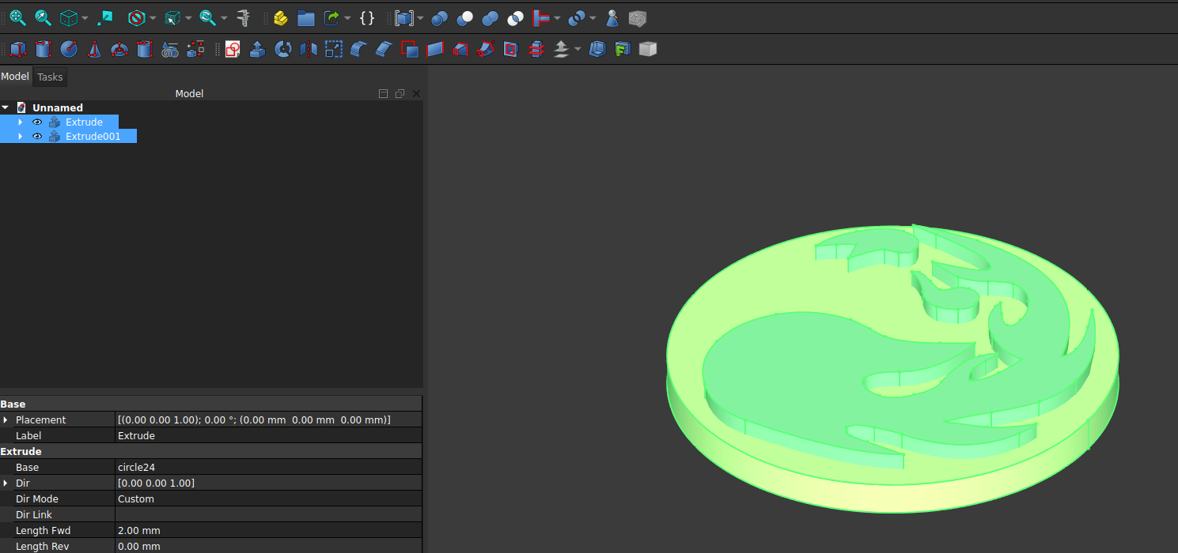This screenshot has height=553, width=1178.
Task: Click the Part Extrude tool icon
Action: point(257,50)
